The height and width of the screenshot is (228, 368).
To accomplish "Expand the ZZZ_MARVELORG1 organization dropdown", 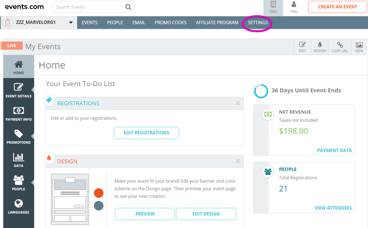I will pyautogui.click(x=71, y=23).
